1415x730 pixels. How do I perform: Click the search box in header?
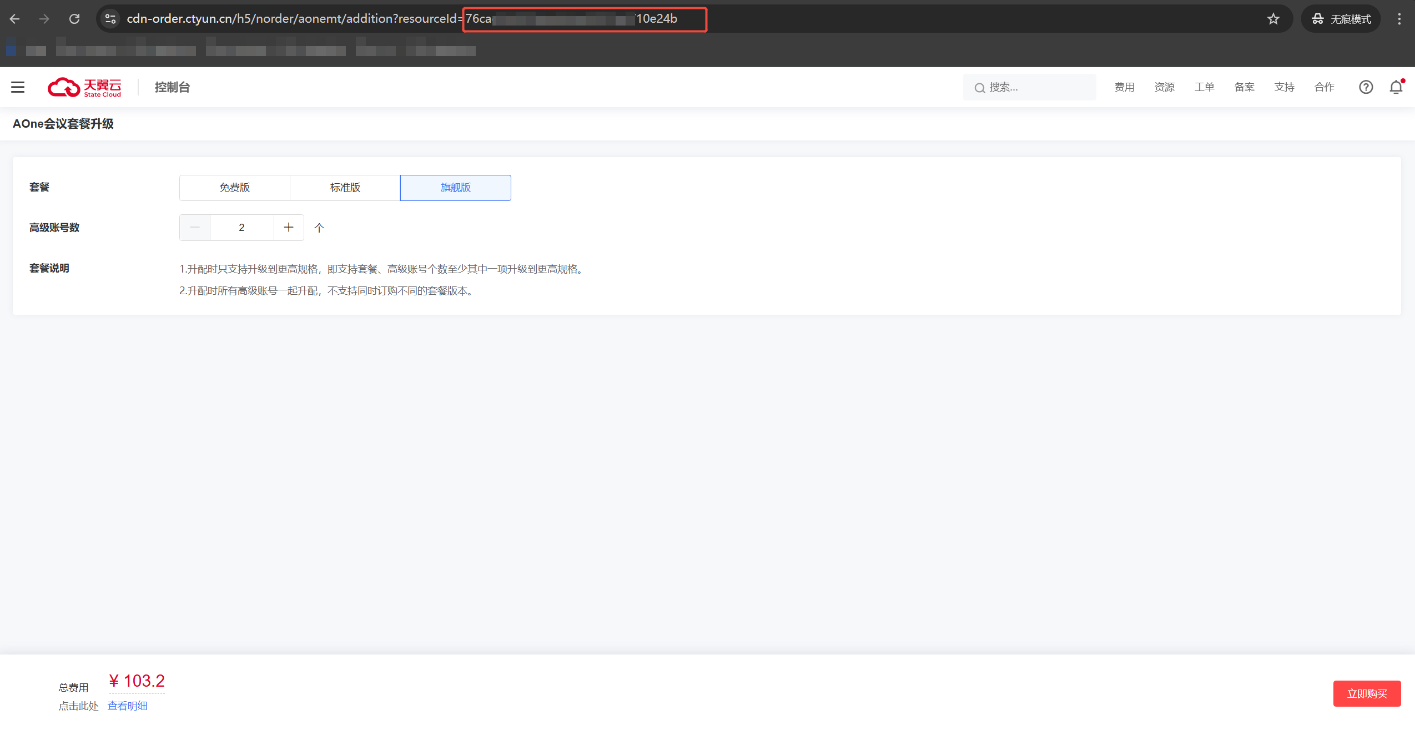pos(1030,87)
